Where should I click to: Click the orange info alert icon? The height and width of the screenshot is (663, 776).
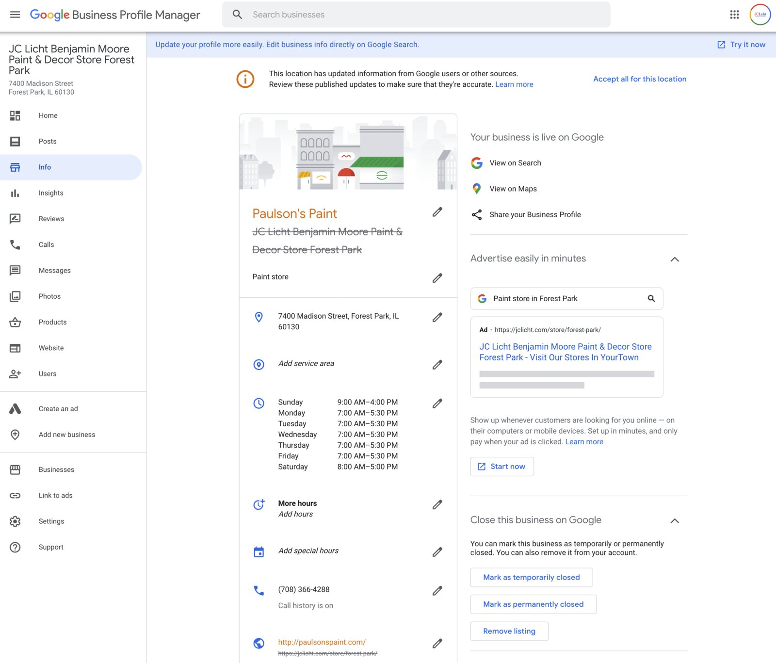[245, 79]
